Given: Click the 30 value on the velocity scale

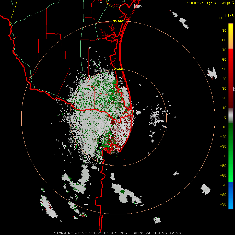Looking at the screenshot, I should pos(224,89).
